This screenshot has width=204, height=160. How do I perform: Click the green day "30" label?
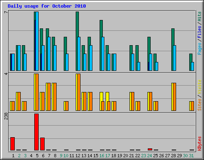pos(185,156)
